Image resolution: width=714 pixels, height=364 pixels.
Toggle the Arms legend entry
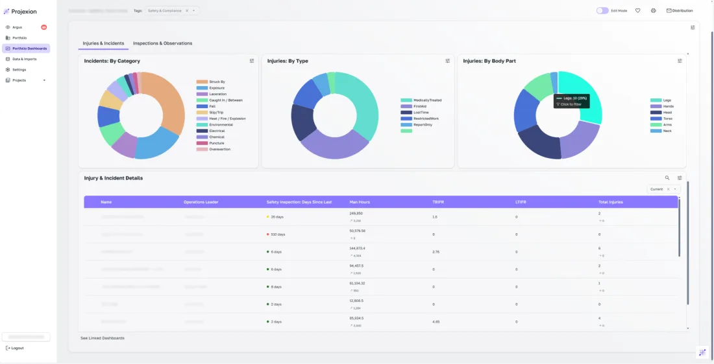[x=661, y=124]
